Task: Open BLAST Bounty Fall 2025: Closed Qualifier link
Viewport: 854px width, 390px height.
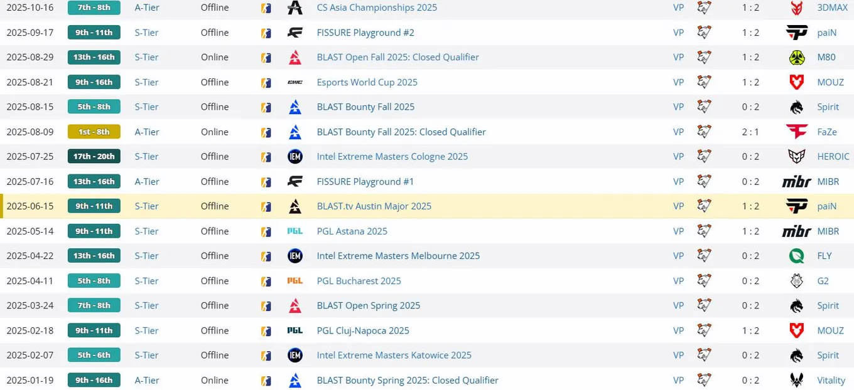Action: pyautogui.click(x=401, y=132)
